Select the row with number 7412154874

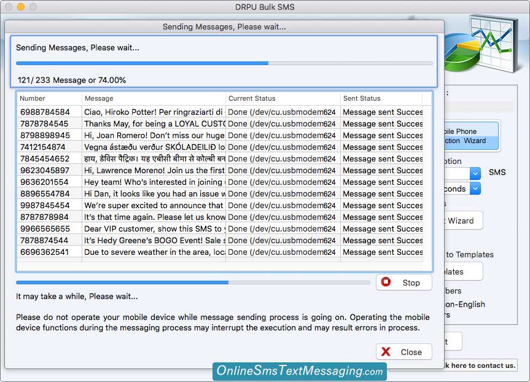click(220, 147)
